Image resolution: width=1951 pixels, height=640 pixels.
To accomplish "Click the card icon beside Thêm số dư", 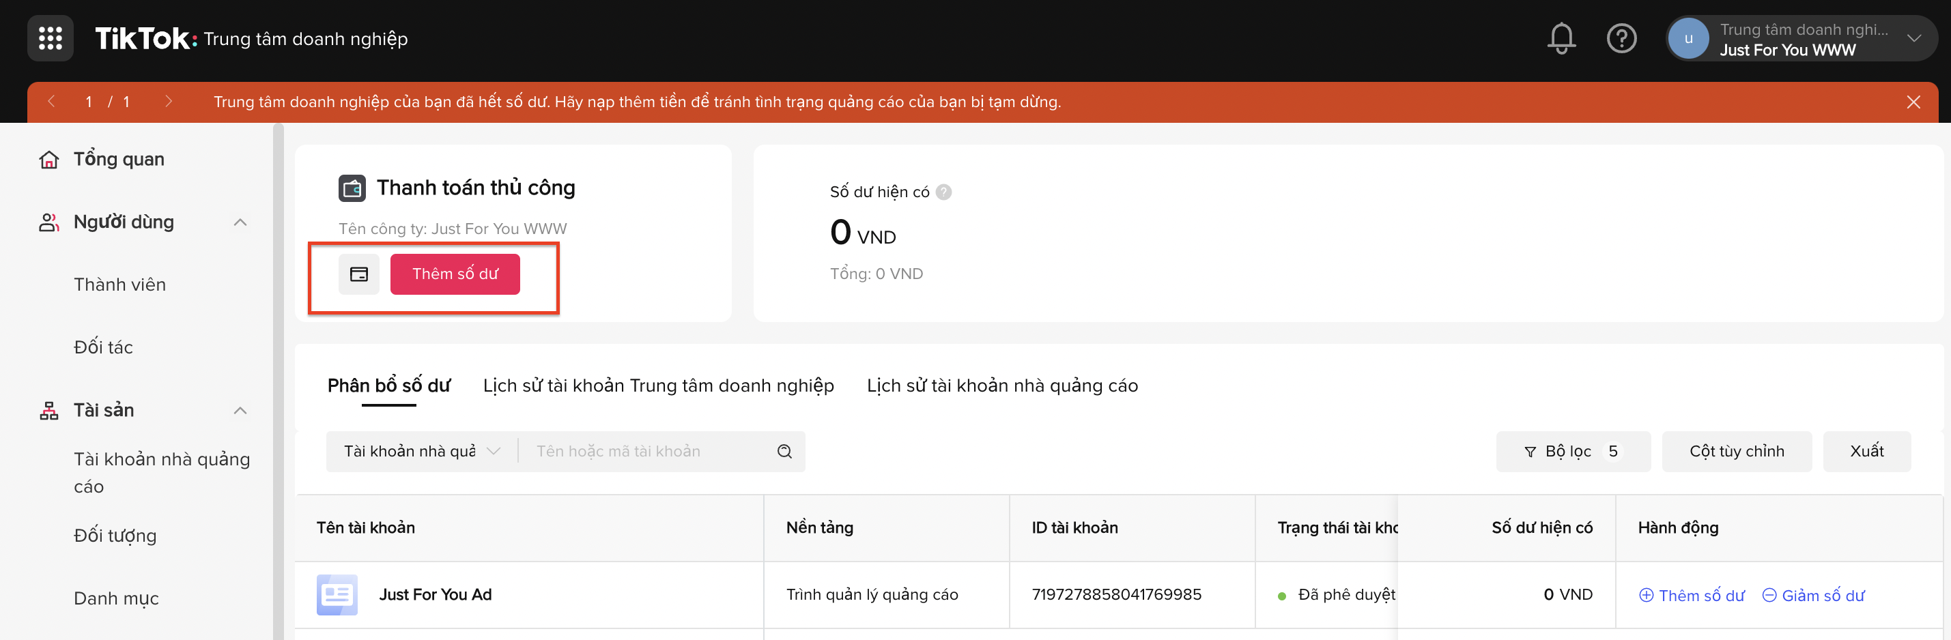I will click(358, 274).
